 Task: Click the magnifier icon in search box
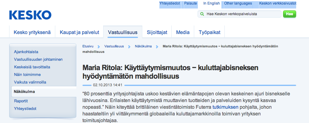point(202,14)
